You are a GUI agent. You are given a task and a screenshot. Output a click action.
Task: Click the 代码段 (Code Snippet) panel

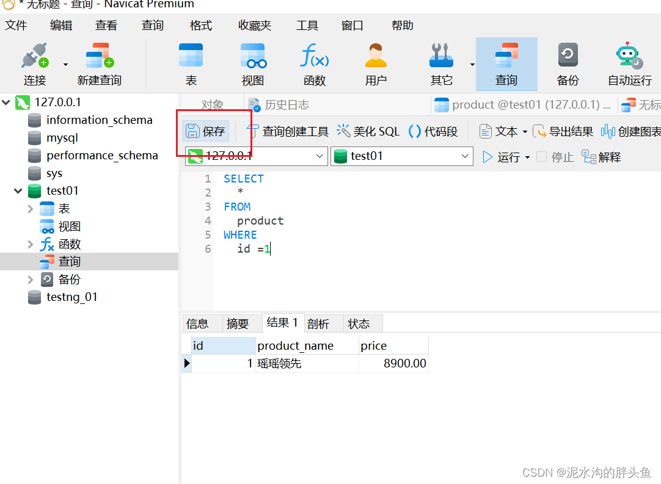440,131
